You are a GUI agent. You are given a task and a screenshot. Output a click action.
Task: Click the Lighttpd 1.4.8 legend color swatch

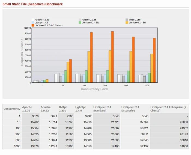tap(33, 23)
